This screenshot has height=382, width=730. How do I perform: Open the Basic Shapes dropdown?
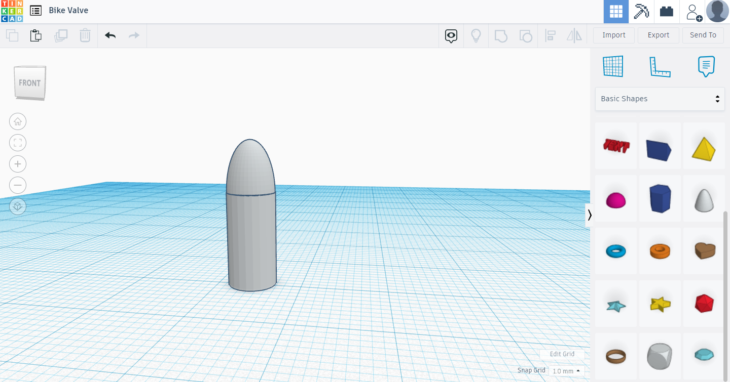[660, 99]
